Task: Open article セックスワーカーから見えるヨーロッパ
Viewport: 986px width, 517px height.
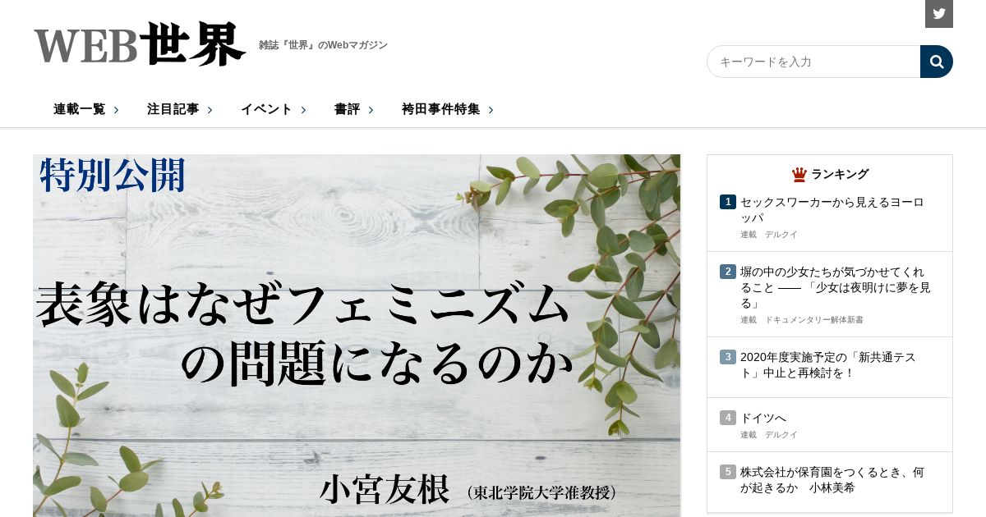Action: point(832,209)
